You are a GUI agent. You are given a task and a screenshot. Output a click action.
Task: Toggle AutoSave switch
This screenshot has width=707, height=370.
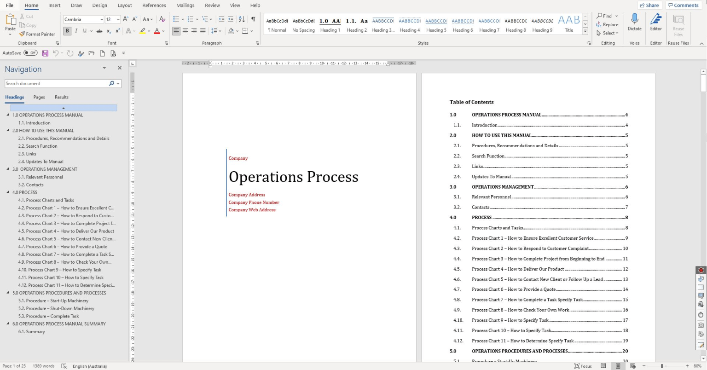[30, 53]
